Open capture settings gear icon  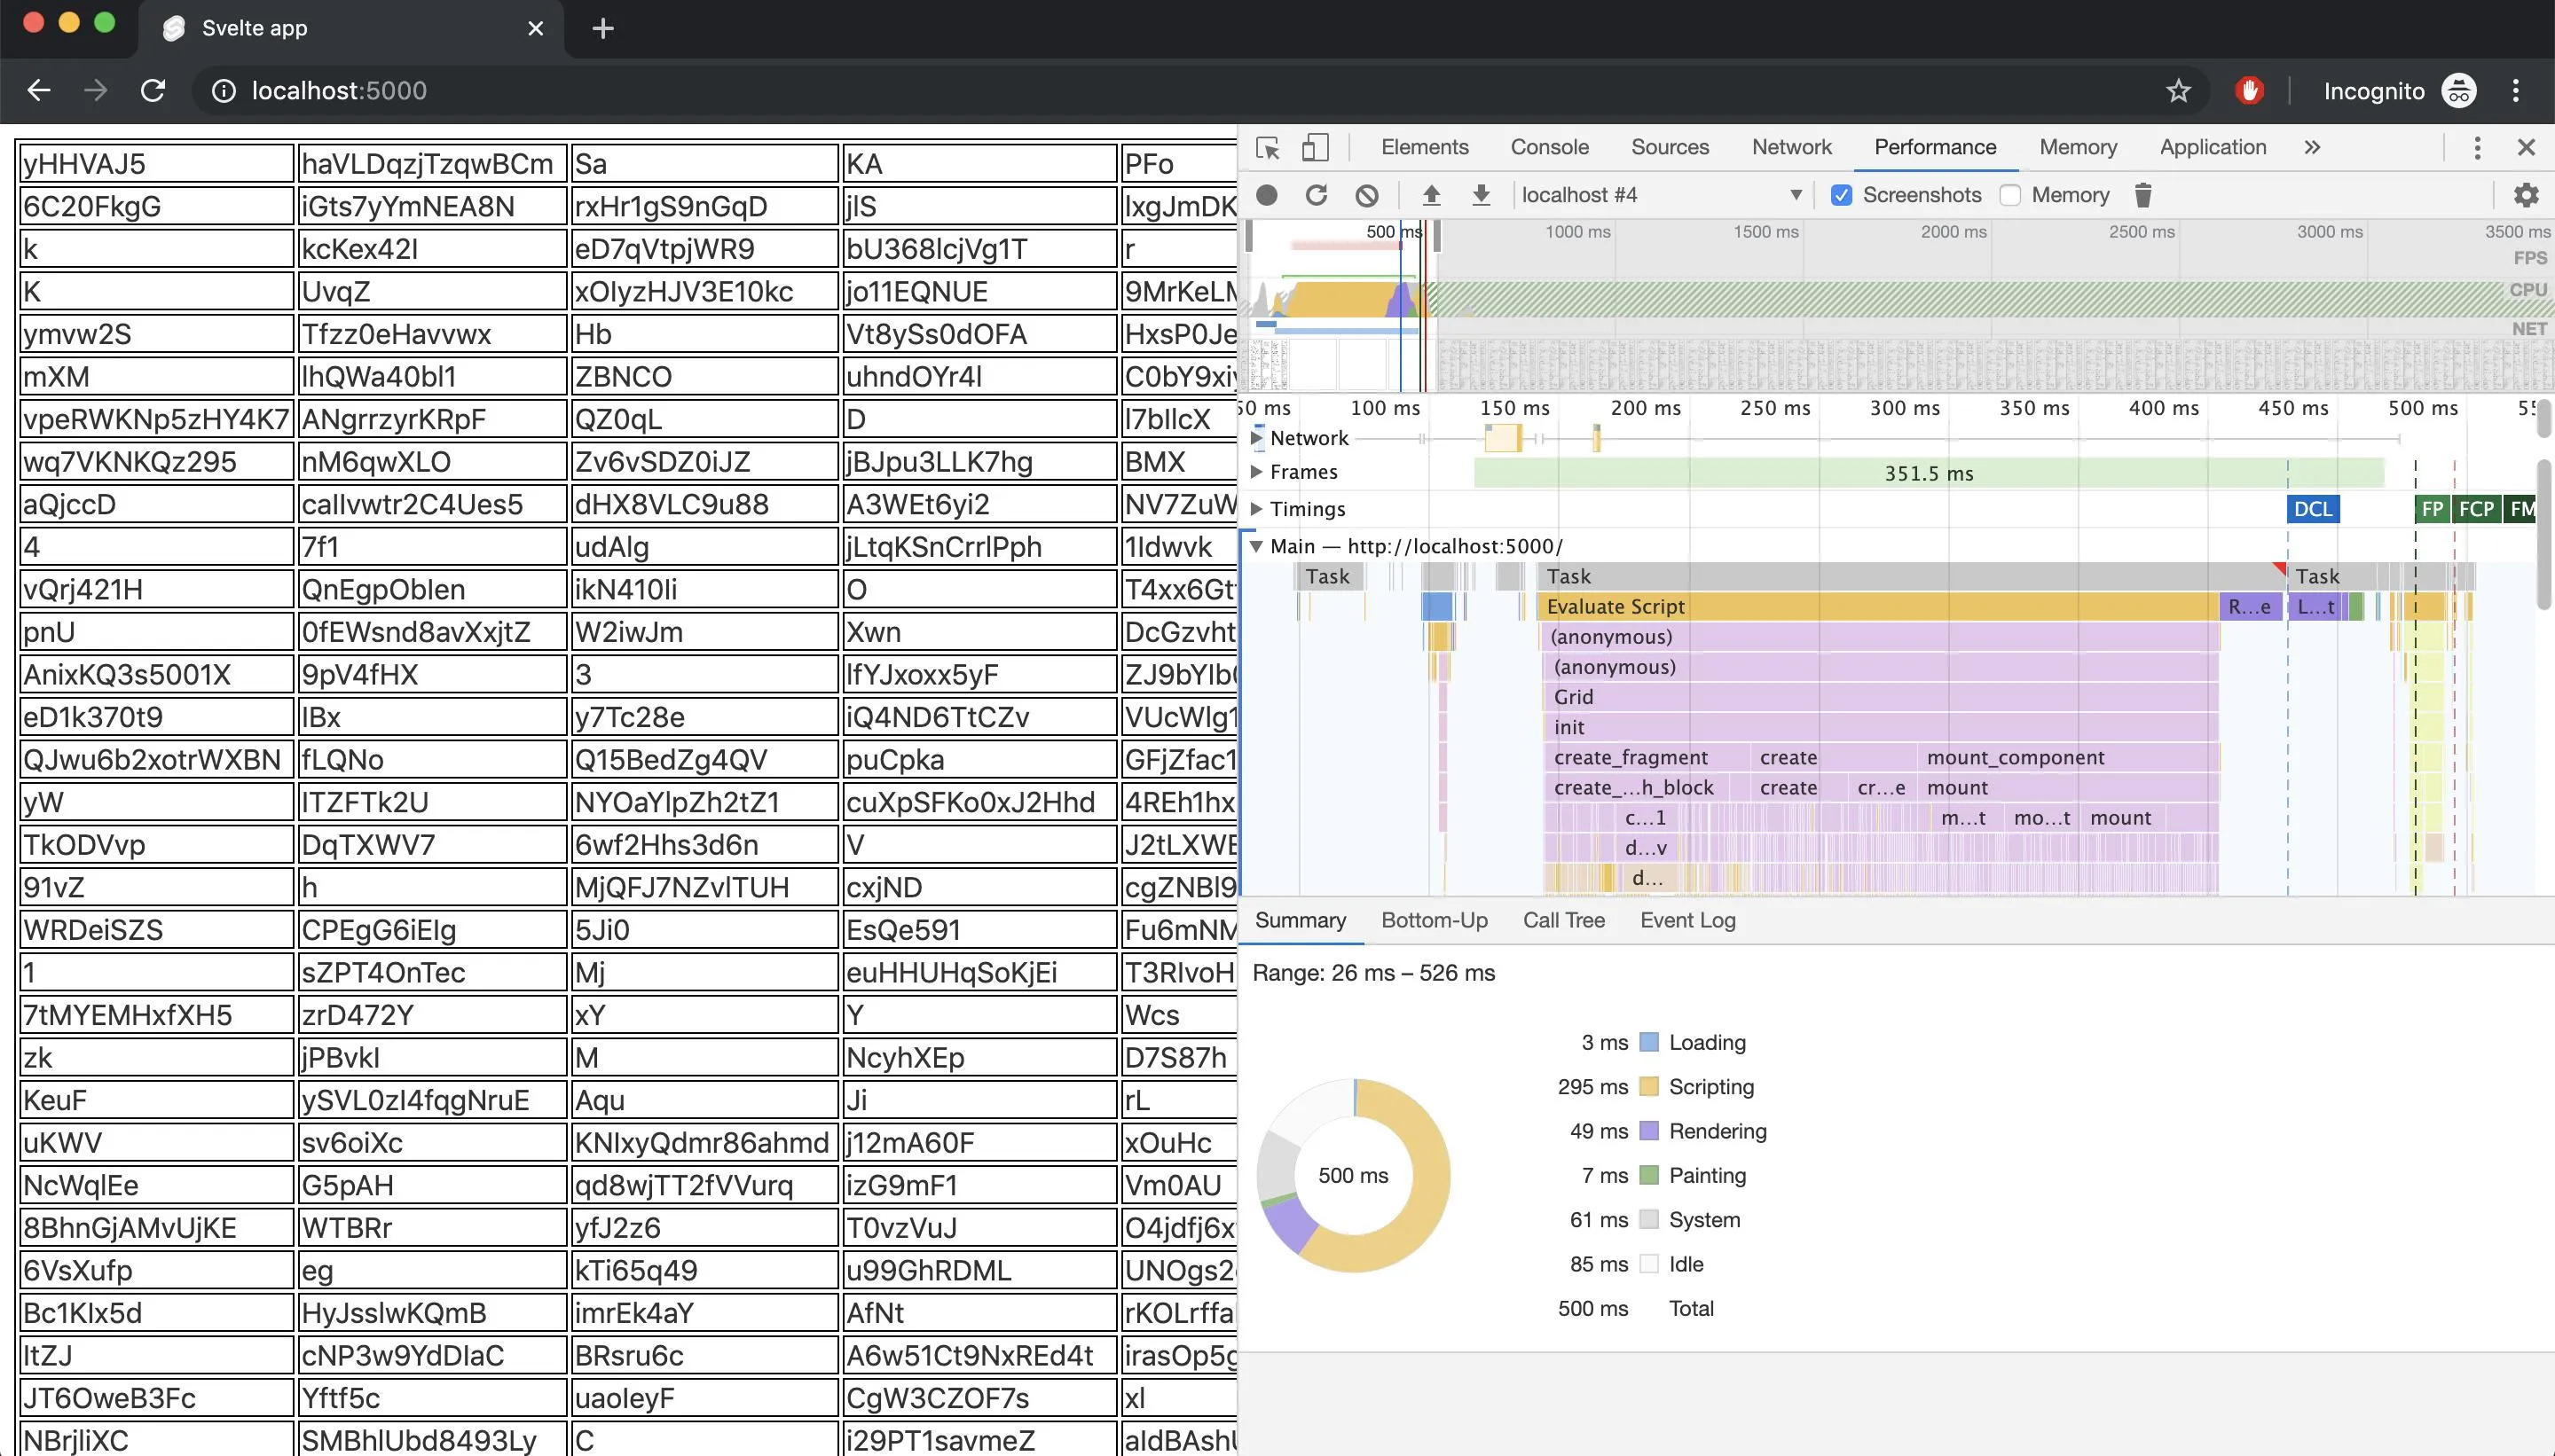pyautogui.click(x=2526, y=195)
